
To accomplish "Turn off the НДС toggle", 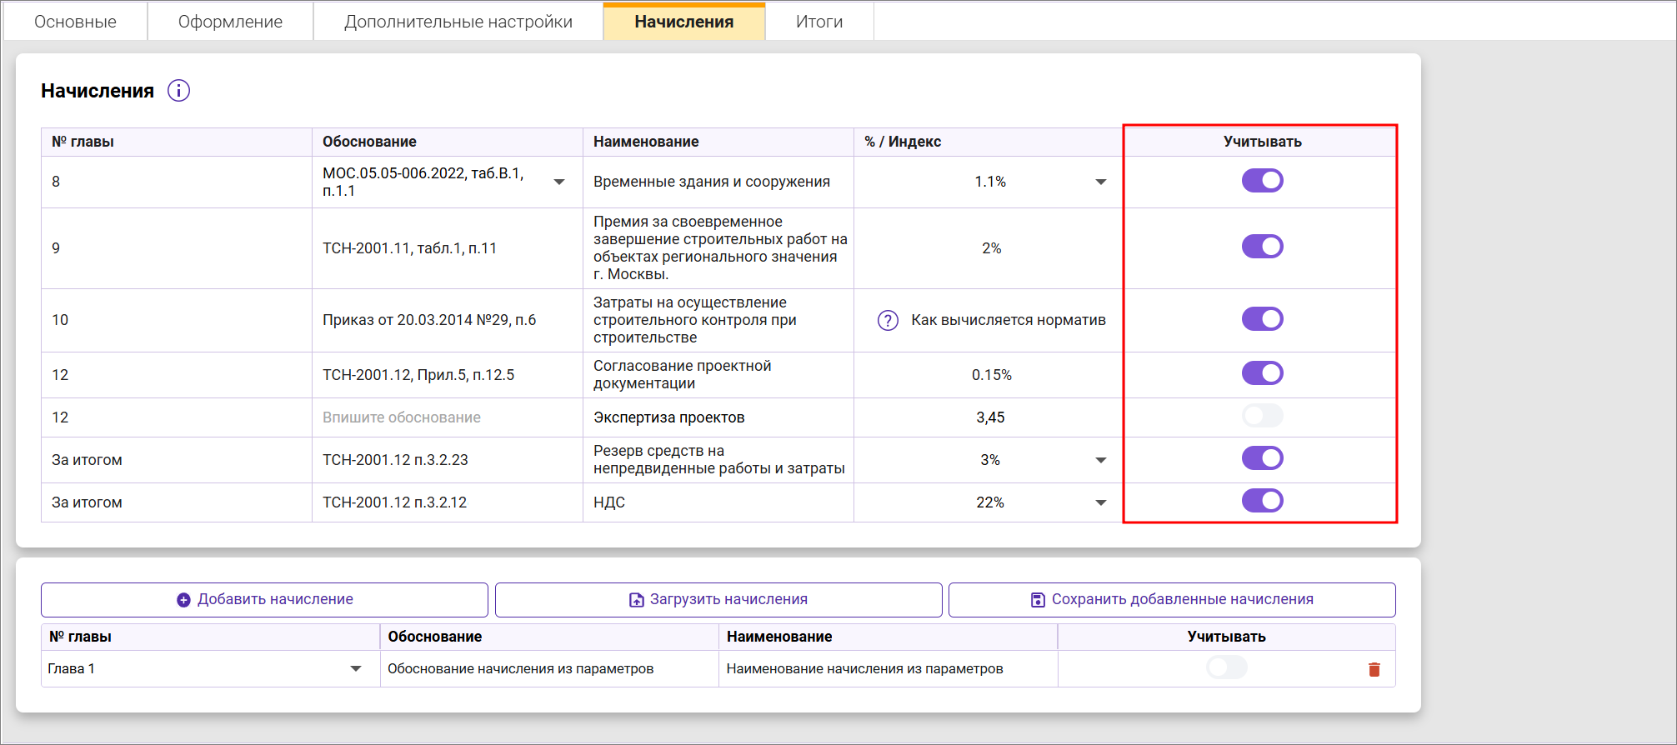I will point(1262,501).
